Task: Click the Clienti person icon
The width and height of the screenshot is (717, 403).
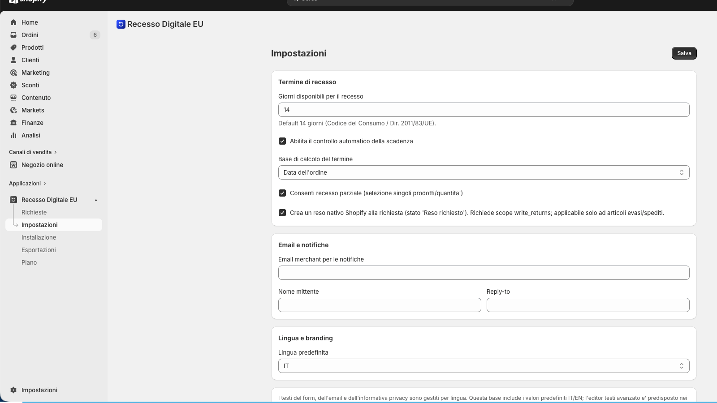Action: 13,60
